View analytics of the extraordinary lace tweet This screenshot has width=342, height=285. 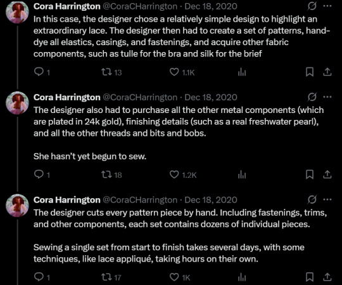[242, 72]
